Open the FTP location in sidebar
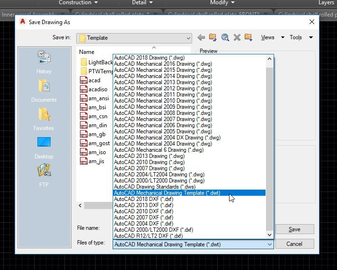337x270 pixels. 44,175
